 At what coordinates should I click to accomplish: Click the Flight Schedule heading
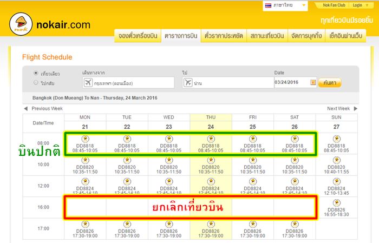point(47,57)
